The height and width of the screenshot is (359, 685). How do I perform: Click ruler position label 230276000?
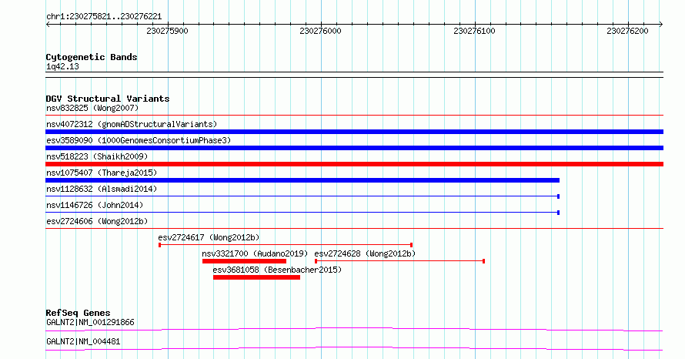(x=320, y=31)
